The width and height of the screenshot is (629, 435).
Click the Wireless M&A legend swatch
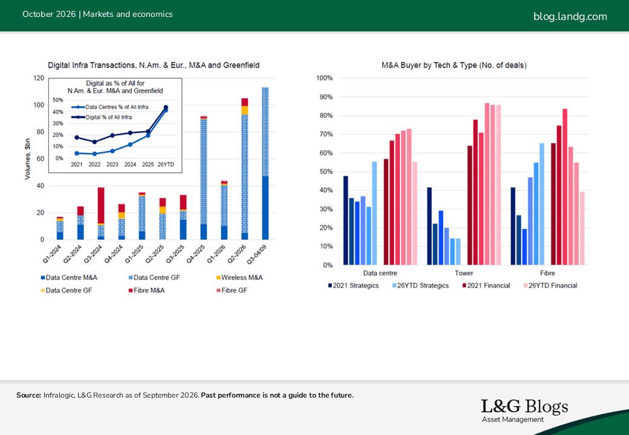point(218,277)
